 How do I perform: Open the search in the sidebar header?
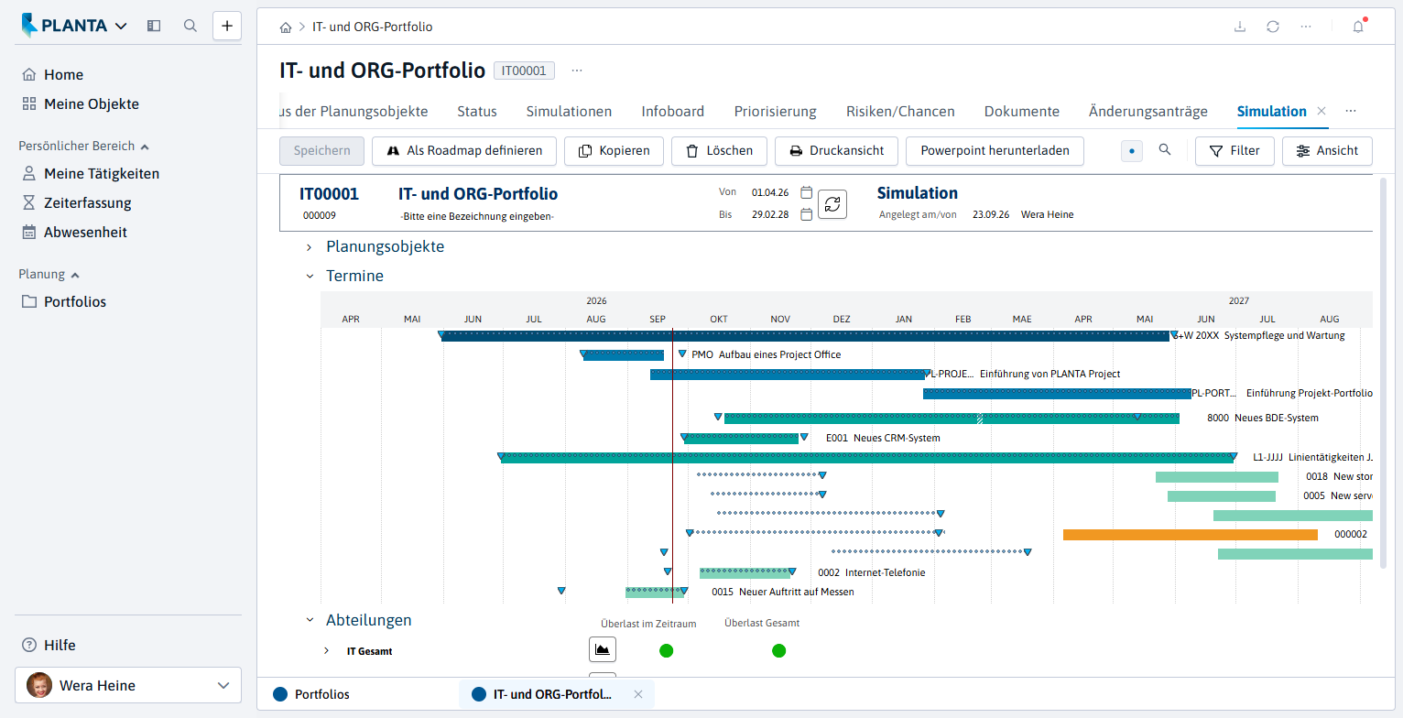point(190,26)
